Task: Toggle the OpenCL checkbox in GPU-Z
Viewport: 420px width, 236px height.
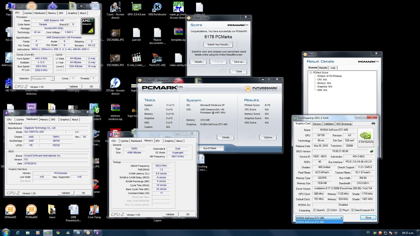Action: [314, 210]
